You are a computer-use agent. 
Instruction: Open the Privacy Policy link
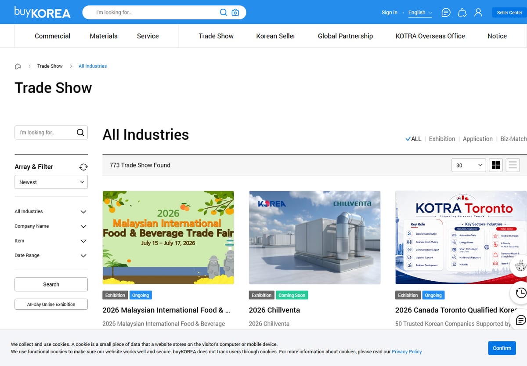tap(407, 352)
